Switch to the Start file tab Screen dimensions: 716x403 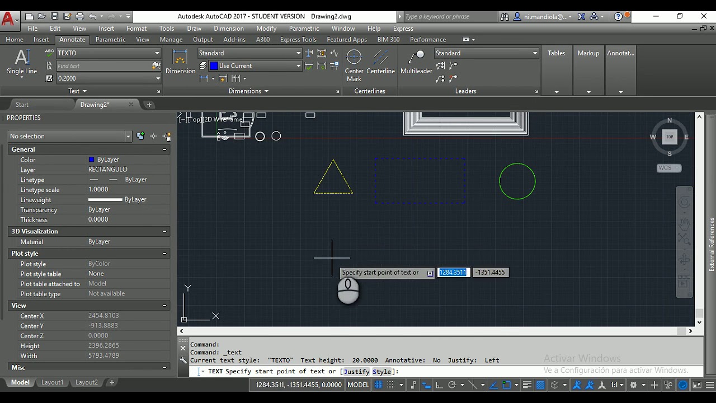22,105
